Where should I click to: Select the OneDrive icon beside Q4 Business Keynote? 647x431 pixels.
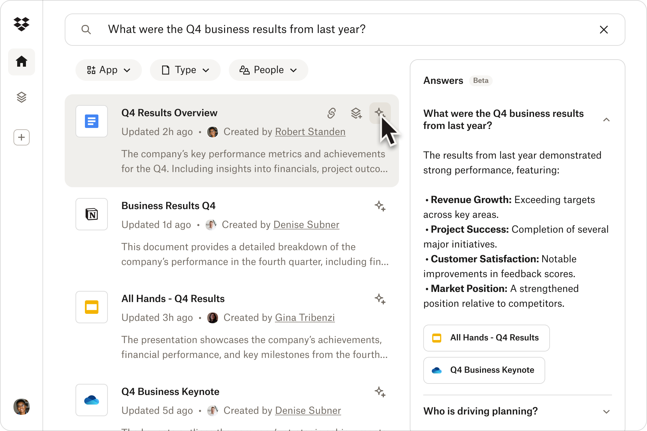tap(91, 400)
